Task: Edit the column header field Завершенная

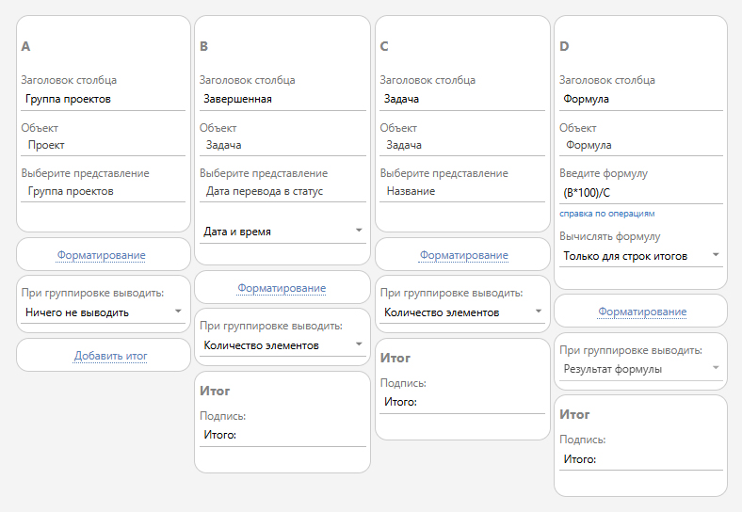Action: 282,100
